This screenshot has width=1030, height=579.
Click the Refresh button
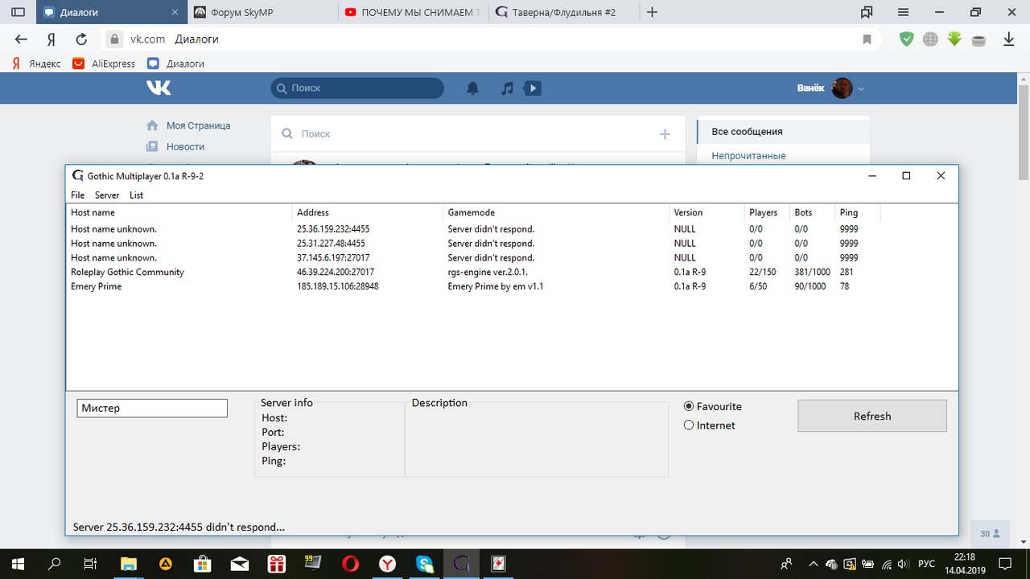pyautogui.click(x=872, y=416)
